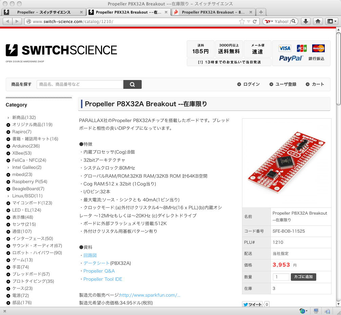Open the 部品(176) category
The image size is (341, 315).
pyautogui.click(x=22, y=302)
